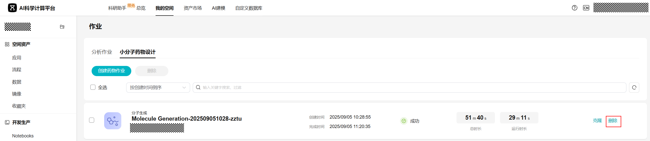Click the 创建药物作业 button
Viewport: 650px width, 141px height.
[111, 71]
